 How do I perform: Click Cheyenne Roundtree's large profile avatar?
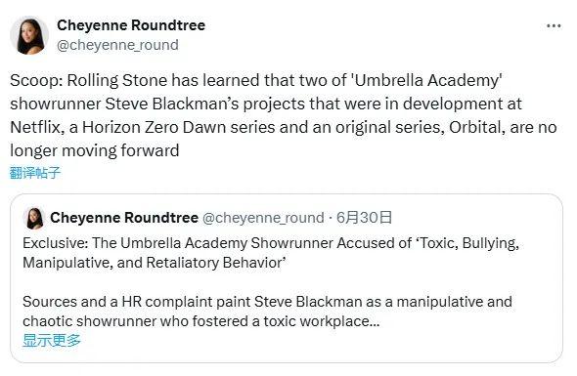[29, 35]
